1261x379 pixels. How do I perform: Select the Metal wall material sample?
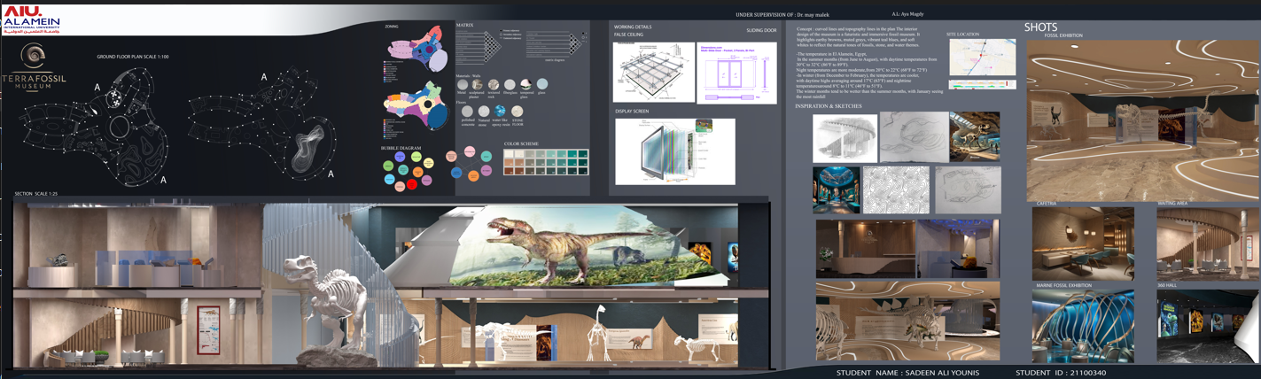[462, 85]
